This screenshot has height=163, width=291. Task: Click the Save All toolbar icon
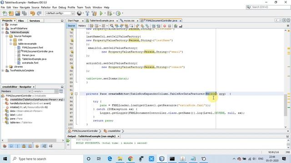pyautogui.click(x=24, y=13)
